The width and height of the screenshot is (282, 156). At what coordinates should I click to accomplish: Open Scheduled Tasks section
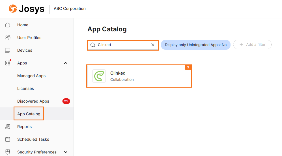pos(33,139)
